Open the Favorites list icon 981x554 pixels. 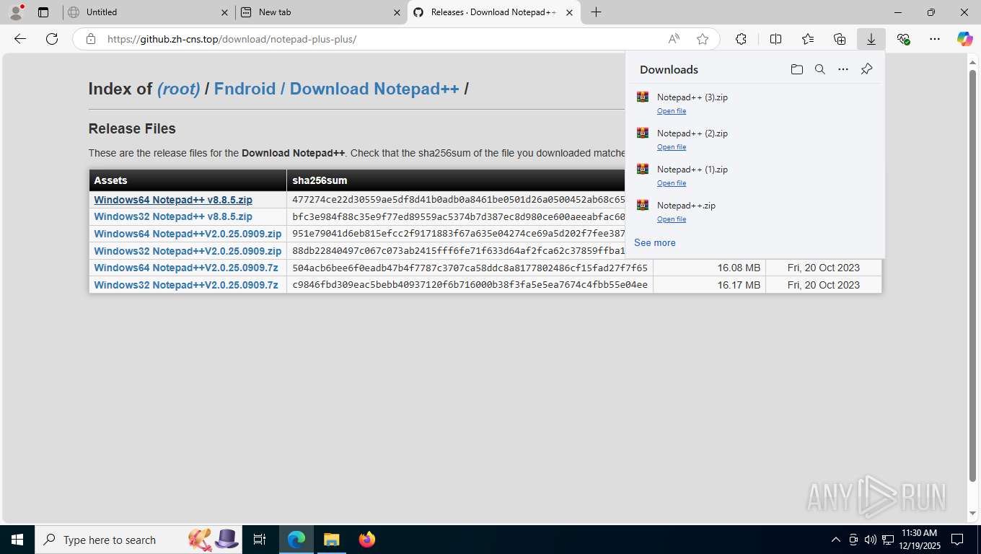click(x=808, y=39)
